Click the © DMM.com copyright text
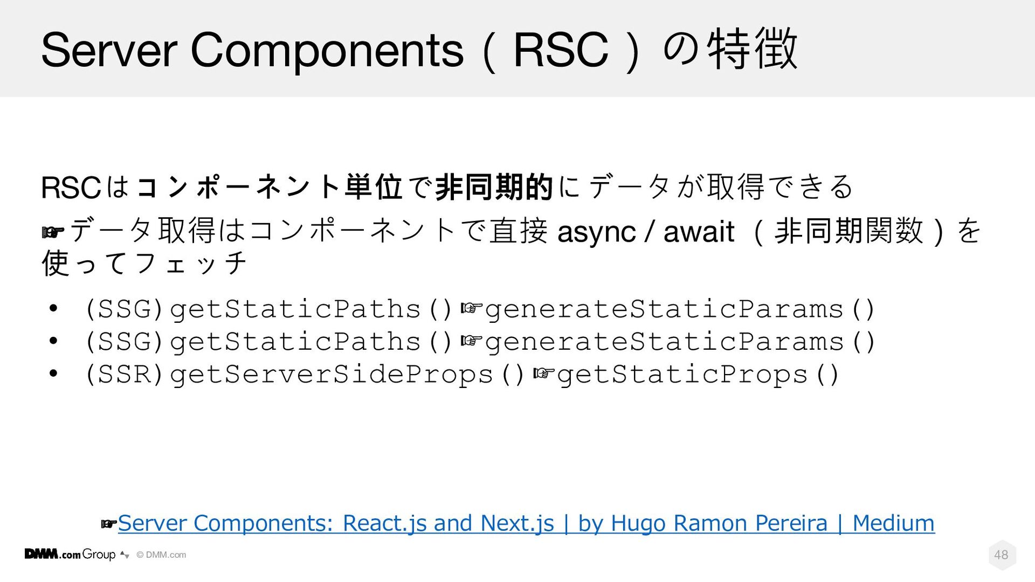The width and height of the screenshot is (1035, 582). tap(161, 555)
